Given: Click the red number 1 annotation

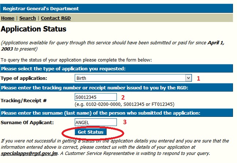Looking at the screenshot, I should 199,78.
